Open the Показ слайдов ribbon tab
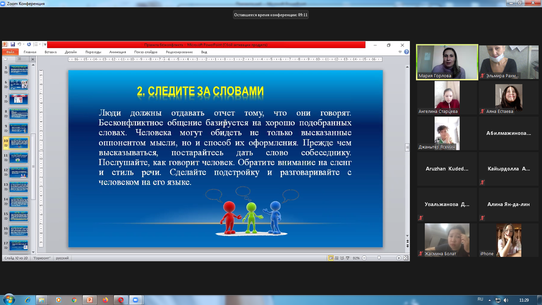Screen dimensions: 542x305 pos(146,52)
